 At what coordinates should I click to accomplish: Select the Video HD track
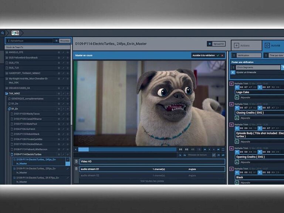click(x=152, y=162)
